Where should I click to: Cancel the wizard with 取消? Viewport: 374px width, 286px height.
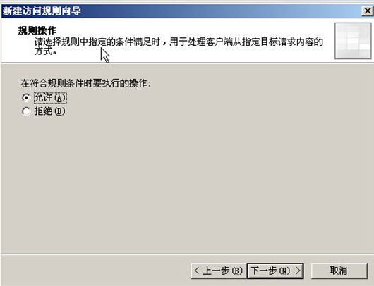coord(339,271)
